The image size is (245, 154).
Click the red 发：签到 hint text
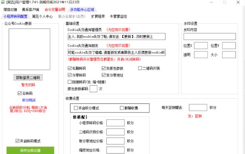pos(195,116)
